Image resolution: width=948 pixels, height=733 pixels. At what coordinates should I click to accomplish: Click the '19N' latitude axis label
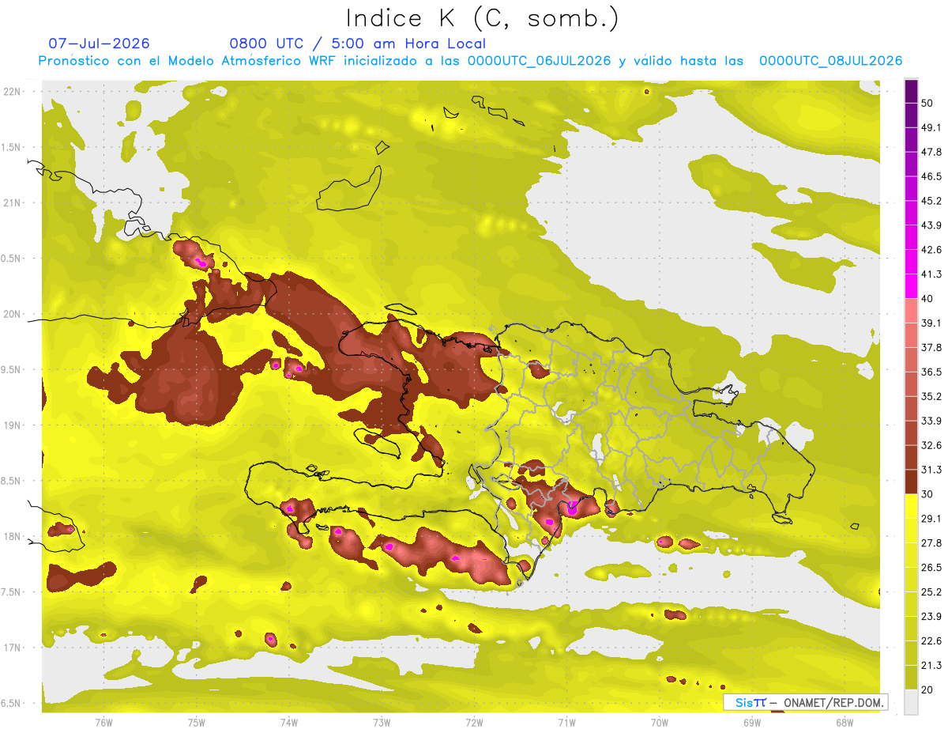click(x=13, y=425)
